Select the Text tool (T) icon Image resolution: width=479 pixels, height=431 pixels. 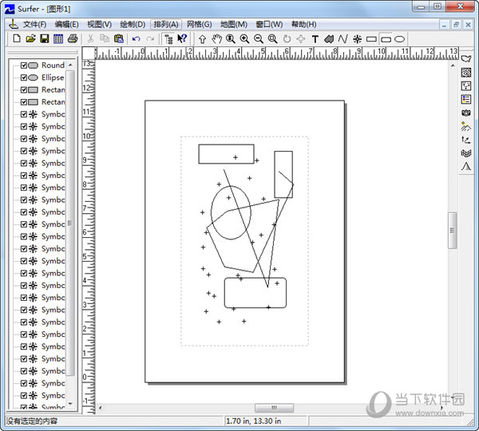point(315,38)
